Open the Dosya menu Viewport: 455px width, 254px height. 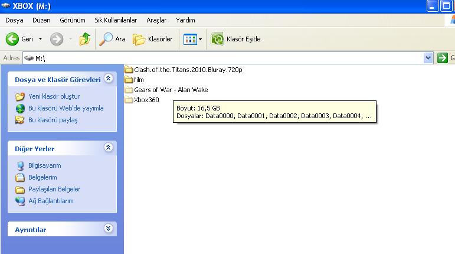click(14, 20)
